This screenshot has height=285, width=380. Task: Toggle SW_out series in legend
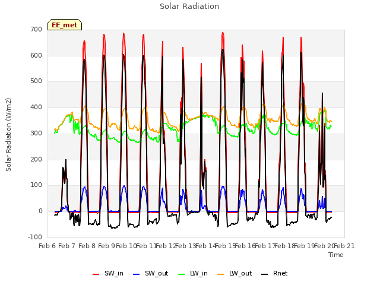[150, 273]
